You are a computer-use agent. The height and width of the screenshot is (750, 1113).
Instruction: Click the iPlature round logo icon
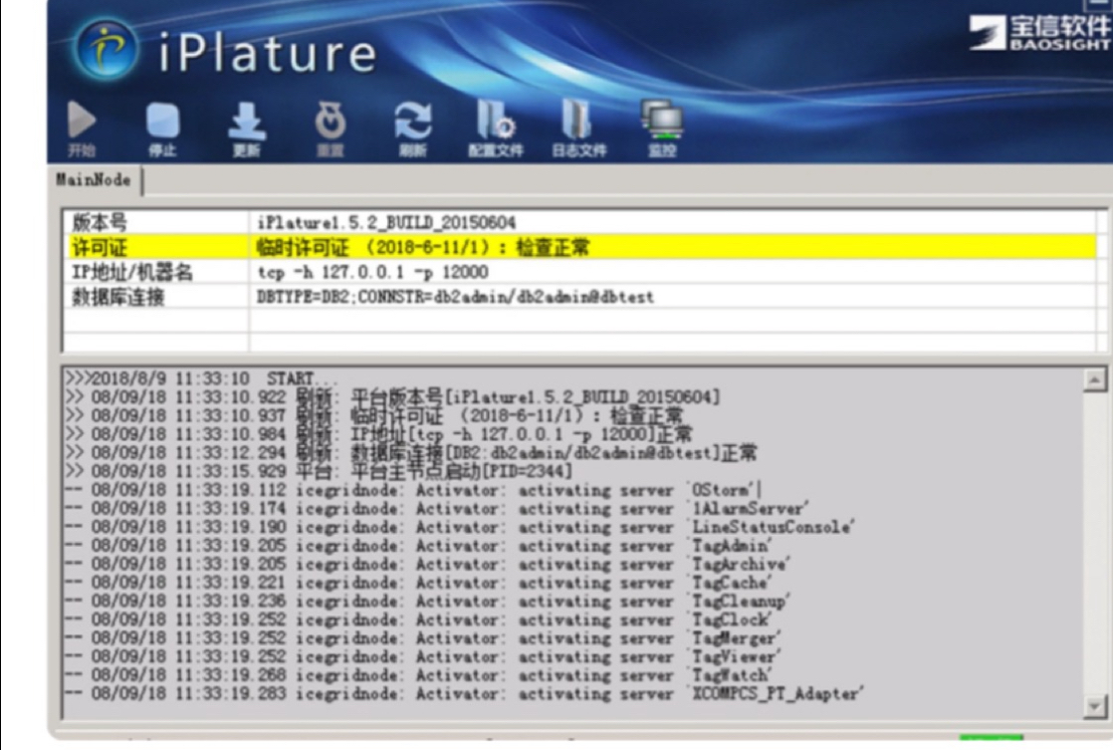tap(106, 50)
